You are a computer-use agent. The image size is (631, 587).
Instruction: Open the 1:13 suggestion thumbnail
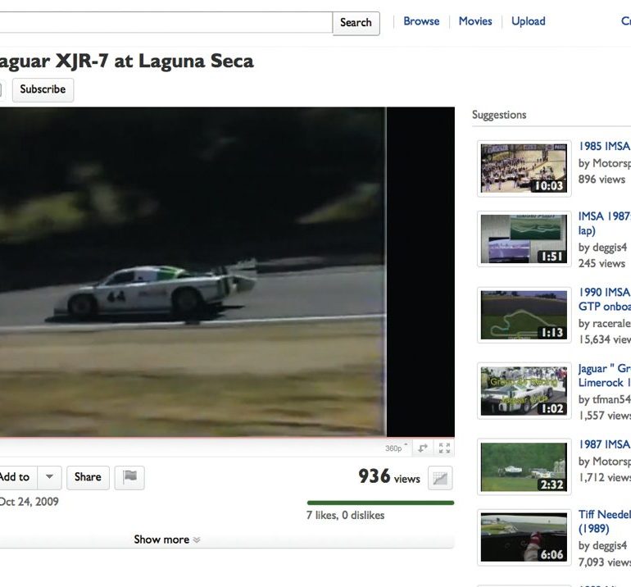[x=524, y=315]
